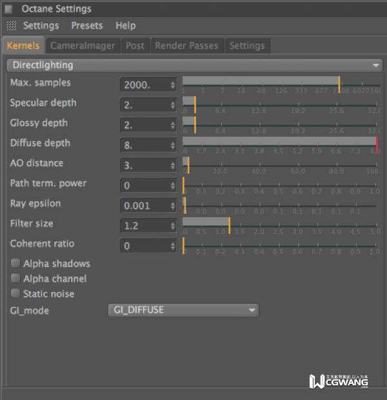This screenshot has width=387, height=400.
Task: Click the Glossy depth value field
Action: point(148,125)
